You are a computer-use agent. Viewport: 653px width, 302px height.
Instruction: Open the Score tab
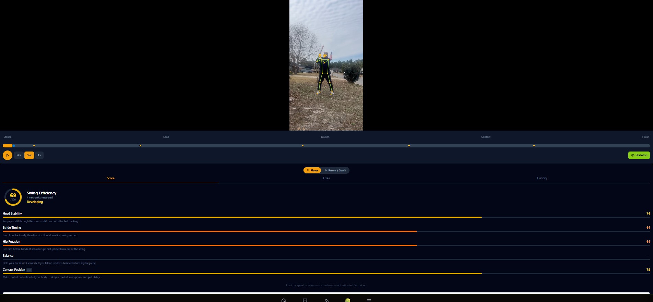111,178
